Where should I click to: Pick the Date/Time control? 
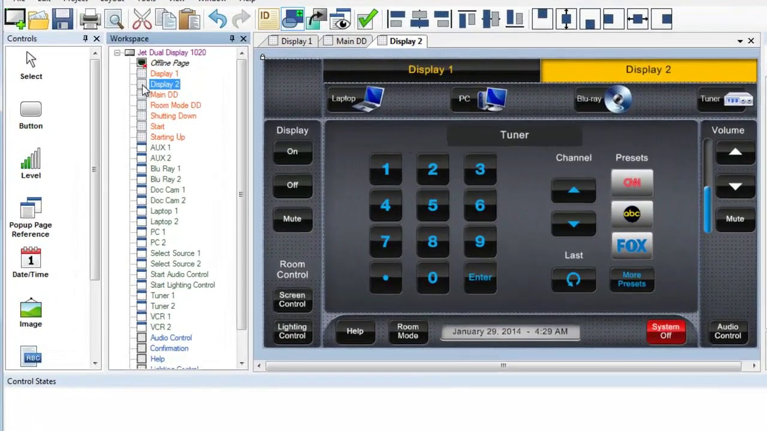(x=31, y=263)
